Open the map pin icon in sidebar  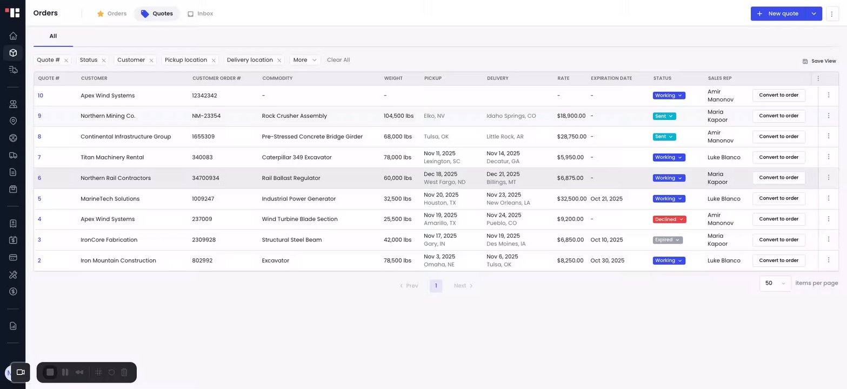(x=13, y=121)
